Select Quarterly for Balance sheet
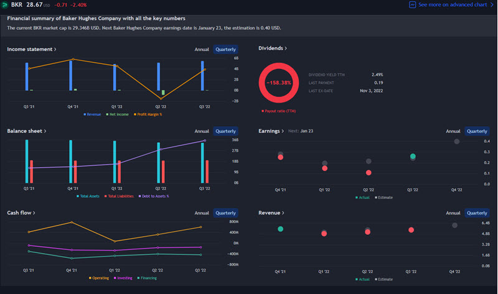 pyautogui.click(x=225, y=131)
